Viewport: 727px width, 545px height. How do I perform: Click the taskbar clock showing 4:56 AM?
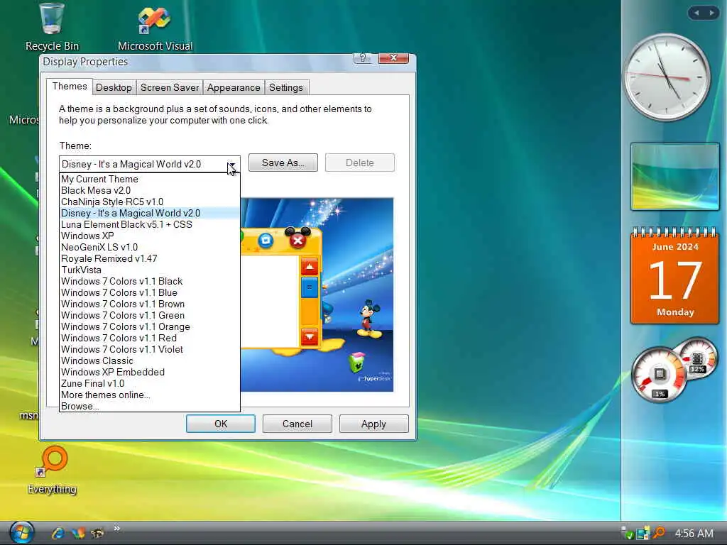pos(694,534)
